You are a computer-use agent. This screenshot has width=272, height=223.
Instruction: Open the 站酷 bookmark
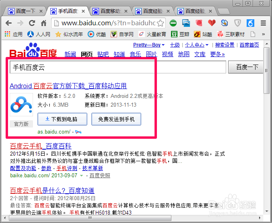click(203, 34)
